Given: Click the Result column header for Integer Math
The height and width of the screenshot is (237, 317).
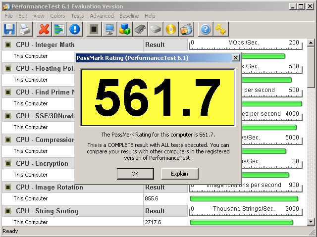Looking at the screenshot, I should [166, 45].
